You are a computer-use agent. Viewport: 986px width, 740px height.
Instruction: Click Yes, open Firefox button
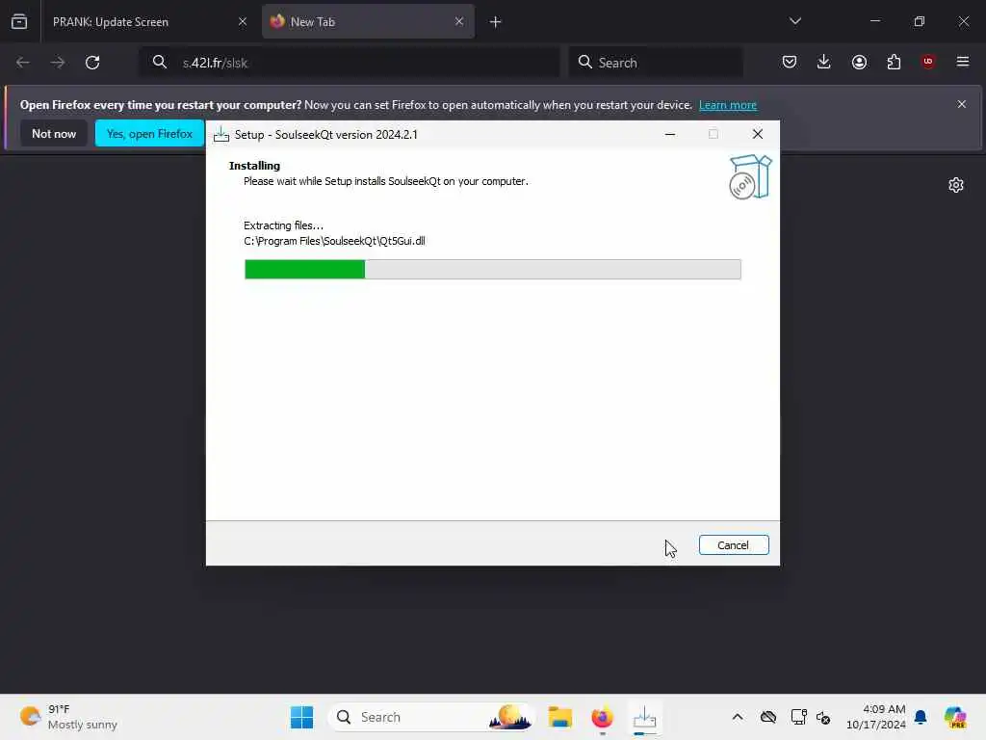pyautogui.click(x=149, y=133)
